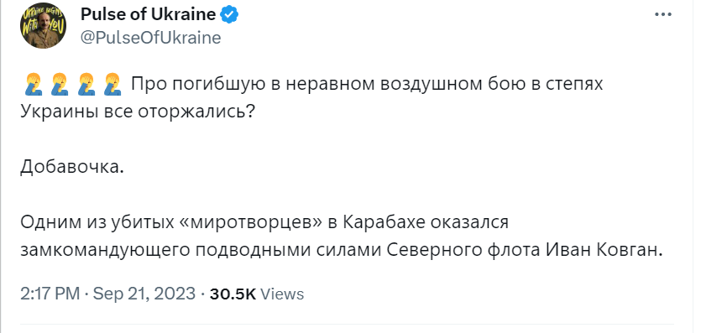This screenshot has width=701, height=333.
Task: Click the fourth facepalm emoji before 'Про'
Action: click(112, 85)
